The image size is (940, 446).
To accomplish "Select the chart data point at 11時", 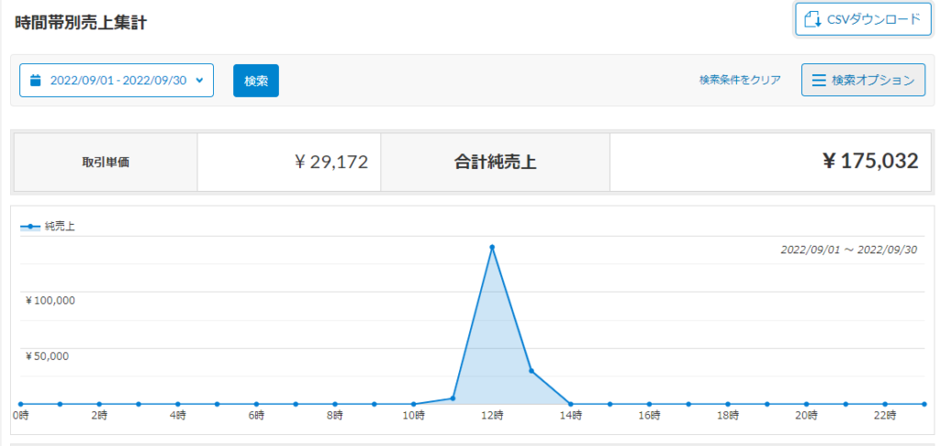I will click(x=453, y=398).
